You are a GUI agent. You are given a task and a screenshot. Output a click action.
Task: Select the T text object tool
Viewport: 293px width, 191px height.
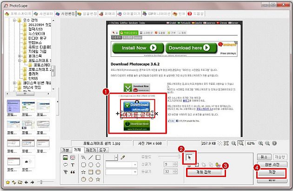[73, 165]
